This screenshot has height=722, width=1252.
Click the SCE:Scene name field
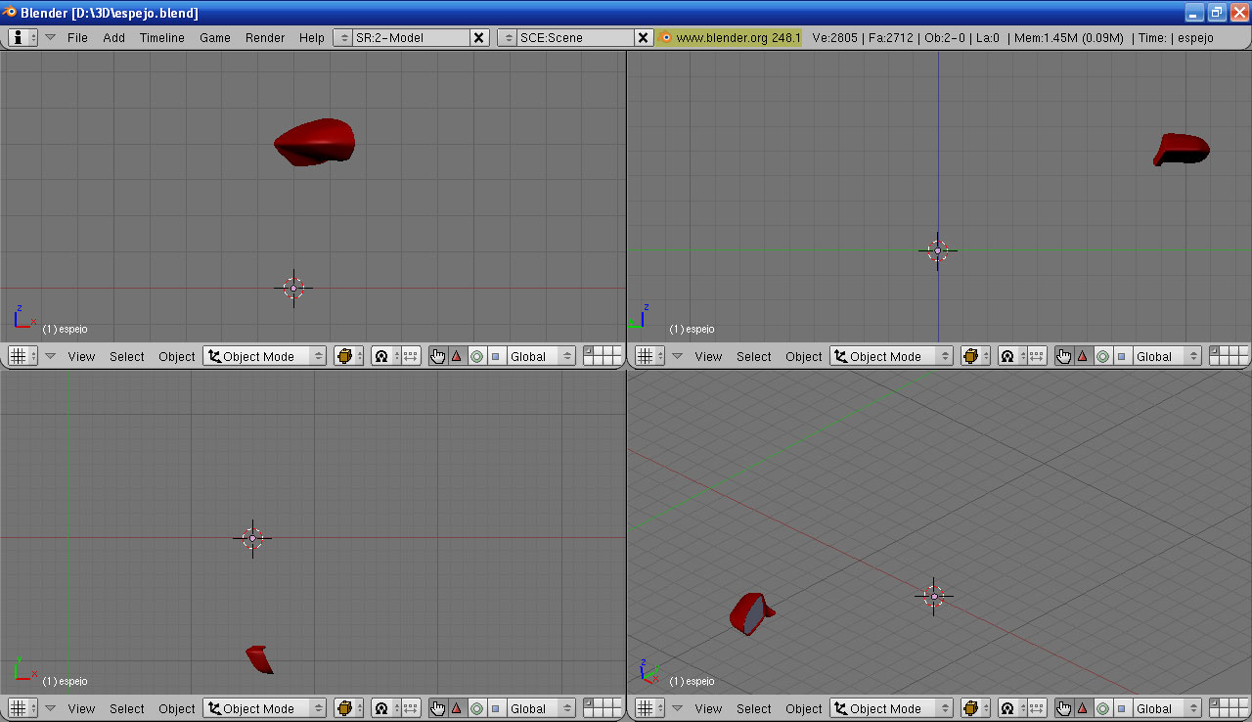575,37
